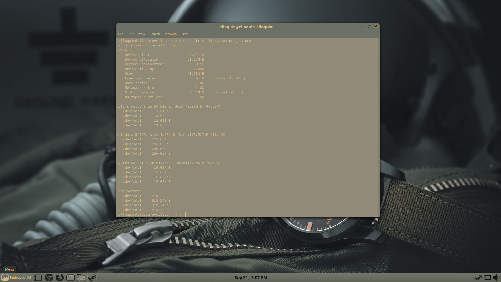Open the terminal emulator from the taskbar
This screenshot has height=282, width=501.
click(x=70, y=278)
